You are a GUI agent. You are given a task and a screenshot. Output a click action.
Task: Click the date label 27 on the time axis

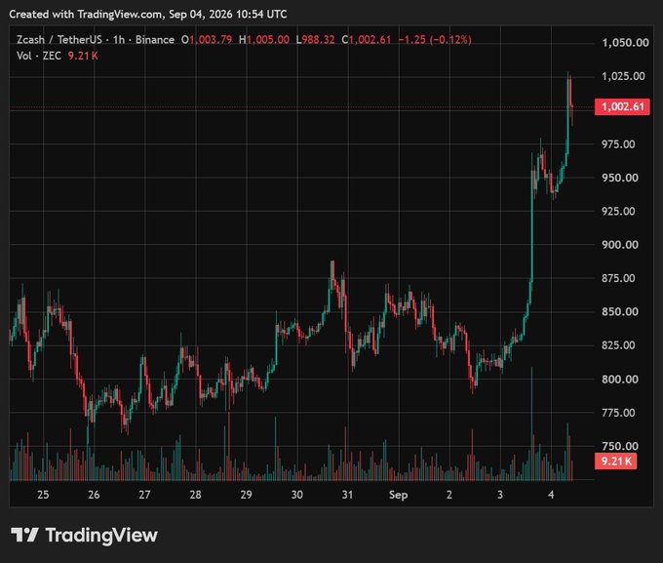tap(144, 495)
